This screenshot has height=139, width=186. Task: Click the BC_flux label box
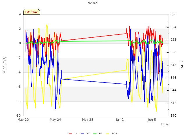[x=32, y=12]
